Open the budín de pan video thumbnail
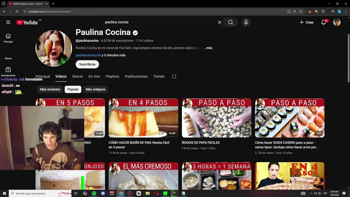This screenshot has width=350, height=197. (x=143, y=118)
